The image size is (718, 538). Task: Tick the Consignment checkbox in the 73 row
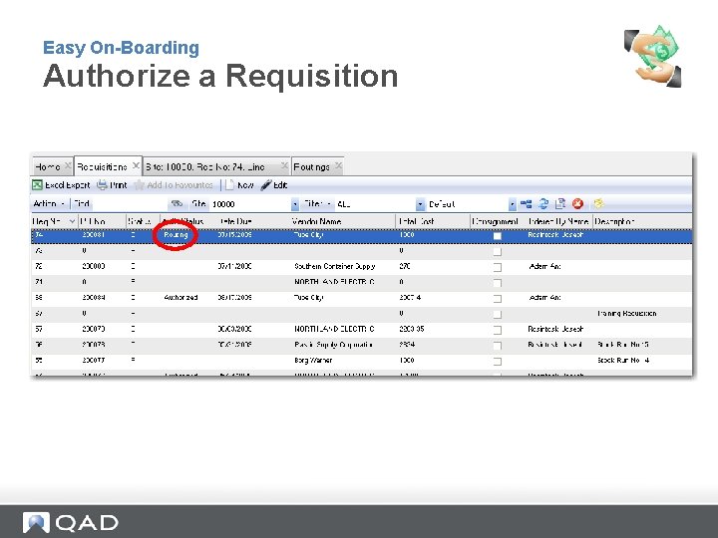click(x=498, y=252)
